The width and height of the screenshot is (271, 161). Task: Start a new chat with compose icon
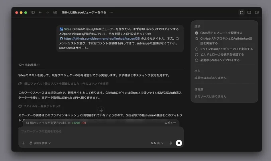[55, 12]
